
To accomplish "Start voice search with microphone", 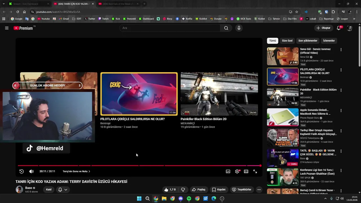I will point(239,28).
